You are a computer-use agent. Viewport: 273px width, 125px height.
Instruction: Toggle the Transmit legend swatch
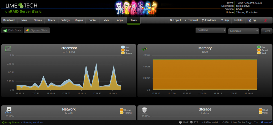pyautogui.click(x=122, y=113)
